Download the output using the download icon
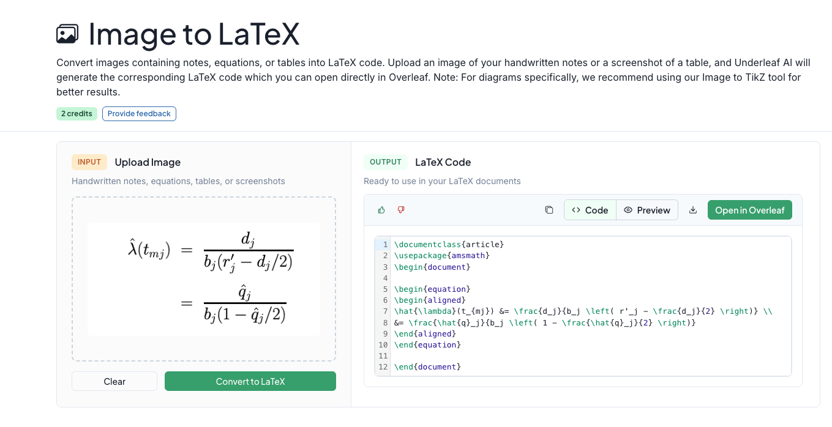The image size is (832, 427). click(x=693, y=210)
